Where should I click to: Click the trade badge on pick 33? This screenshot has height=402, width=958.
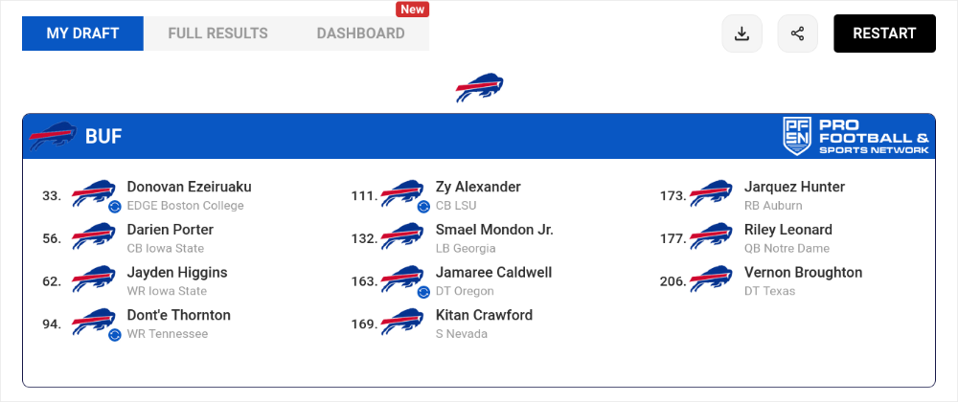(115, 207)
